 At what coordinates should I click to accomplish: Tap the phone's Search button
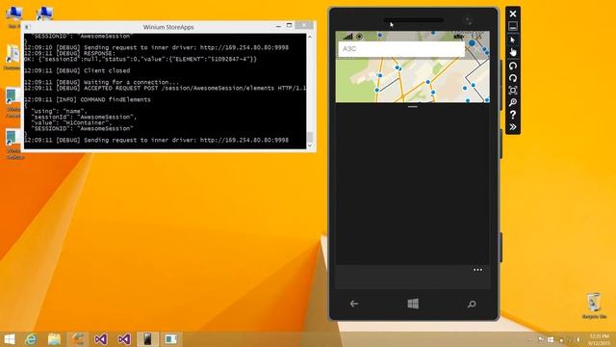tap(472, 304)
